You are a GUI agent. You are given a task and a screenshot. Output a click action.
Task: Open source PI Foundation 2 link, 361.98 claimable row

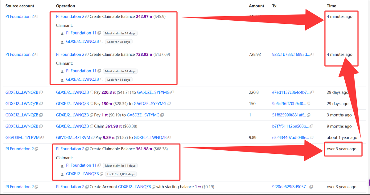[x=20, y=149]
